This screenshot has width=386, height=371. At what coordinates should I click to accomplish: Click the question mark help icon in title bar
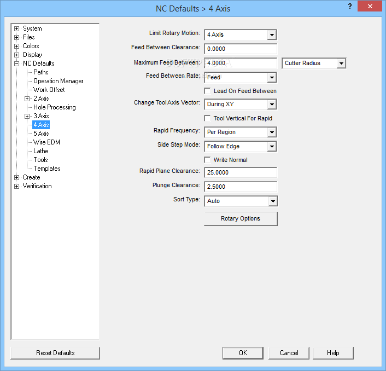(350, 7)
